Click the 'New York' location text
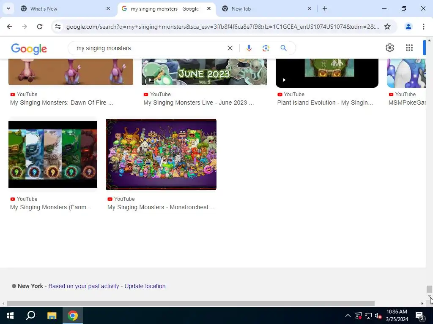 click(x=30, y=286)
